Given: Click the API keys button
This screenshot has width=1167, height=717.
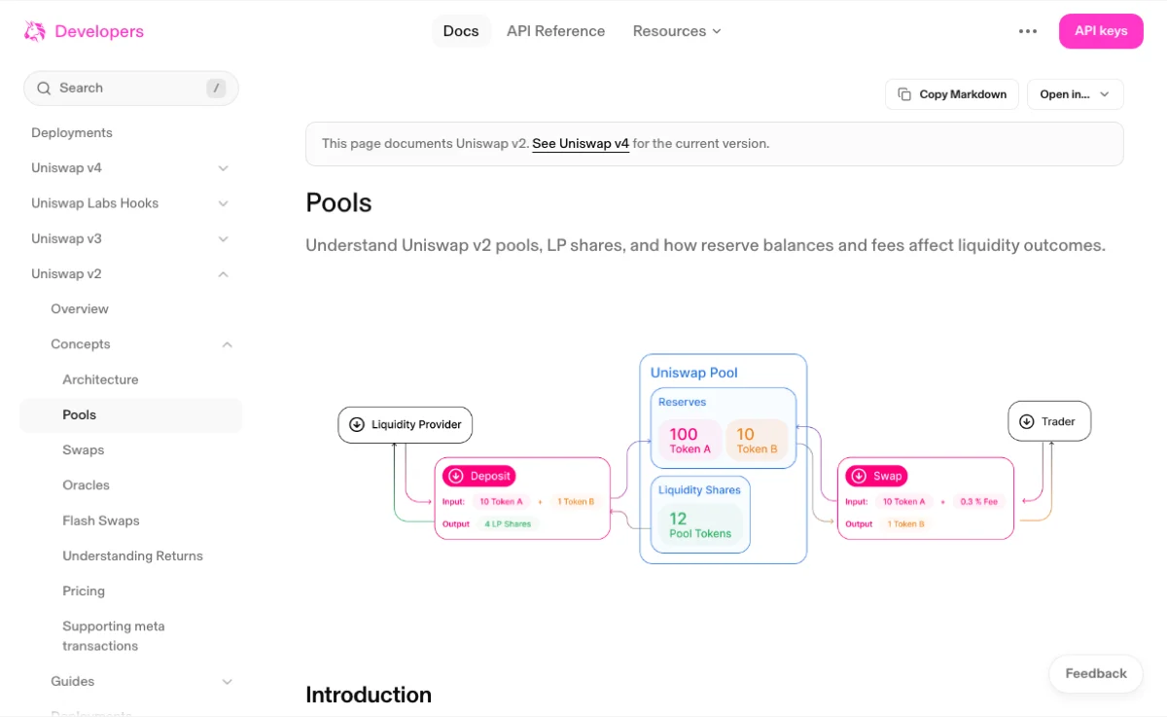Looking at the screenshot, I should coord(1101,31).
